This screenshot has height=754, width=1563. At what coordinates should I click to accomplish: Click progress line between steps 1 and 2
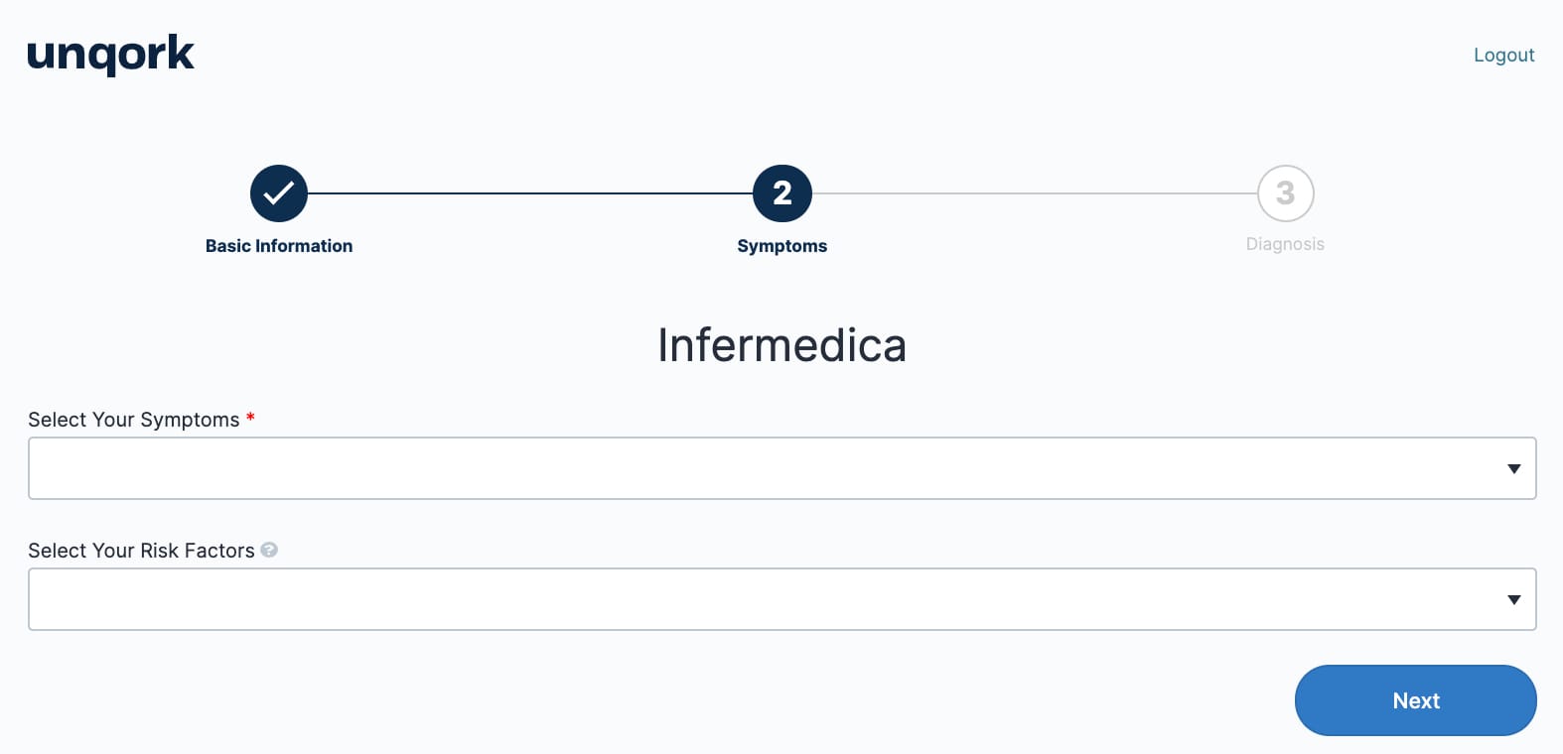[x=530, y=193]
